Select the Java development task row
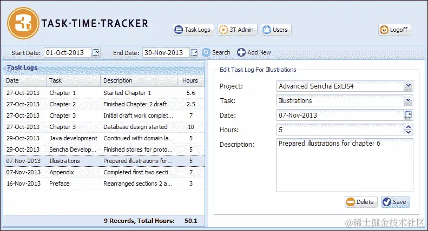 (104, 138)
